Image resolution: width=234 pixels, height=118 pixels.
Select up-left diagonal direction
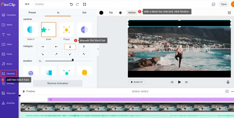coord(84,54)
